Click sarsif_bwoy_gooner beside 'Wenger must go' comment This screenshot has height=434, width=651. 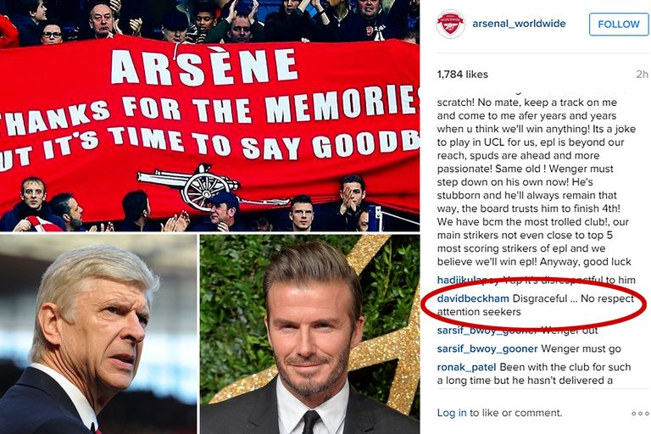click(487, 348)
